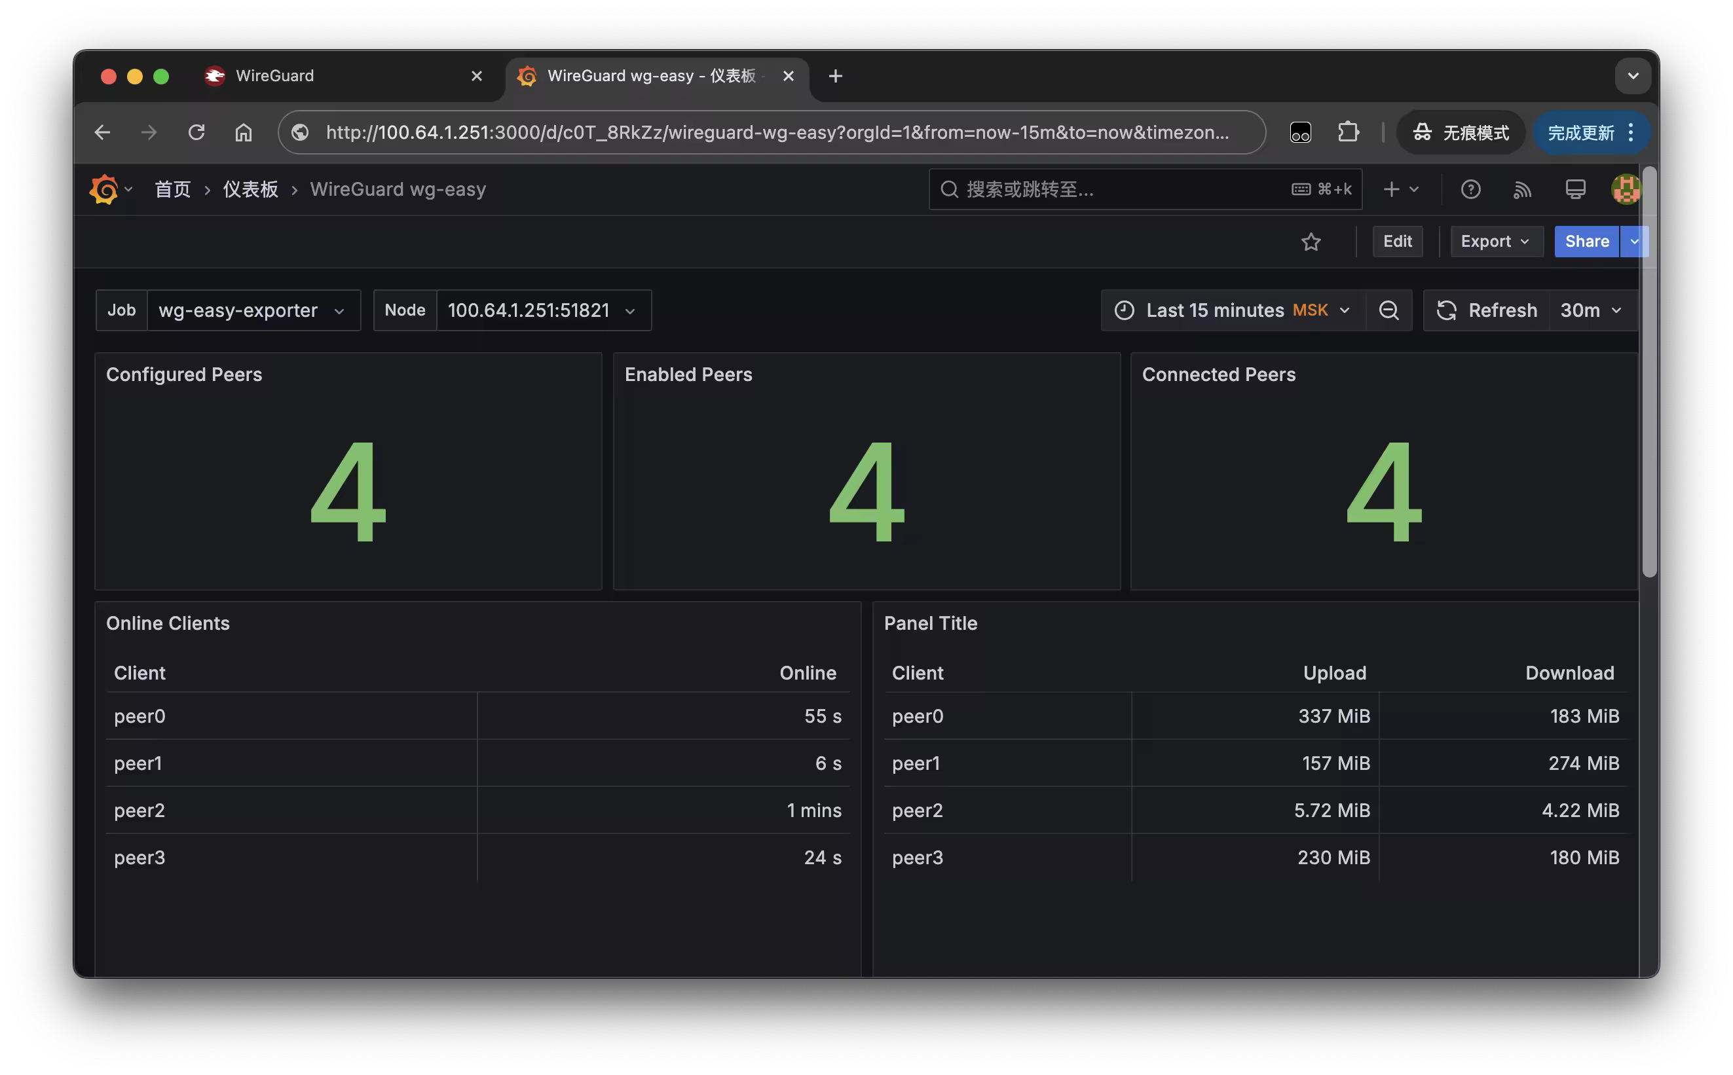Open the Connected Peers panel title
The image size is (1733, 1075).
tap(1218, 374)
